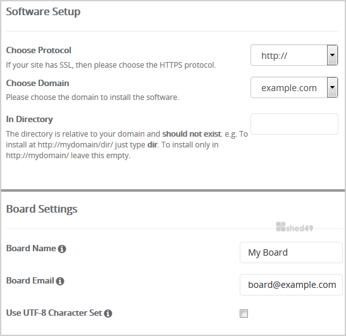Click the Choose Domain label

pyautogui.click(x=37, y=83)
